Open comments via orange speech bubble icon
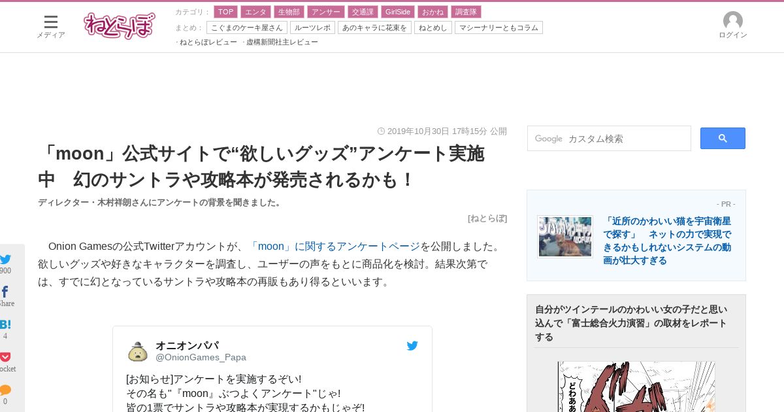The width and height of the screenshot is (784, 412). (5, 390)
